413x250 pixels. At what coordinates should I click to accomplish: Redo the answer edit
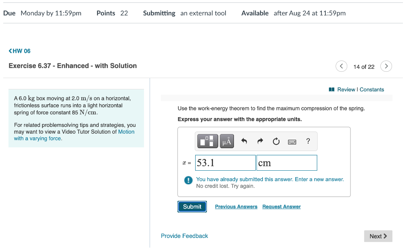[260, 141]
